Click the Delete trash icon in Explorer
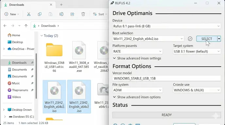 [83, 14]
